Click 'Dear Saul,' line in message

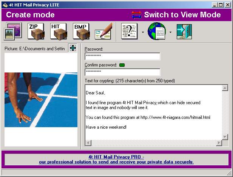(96, 93)
